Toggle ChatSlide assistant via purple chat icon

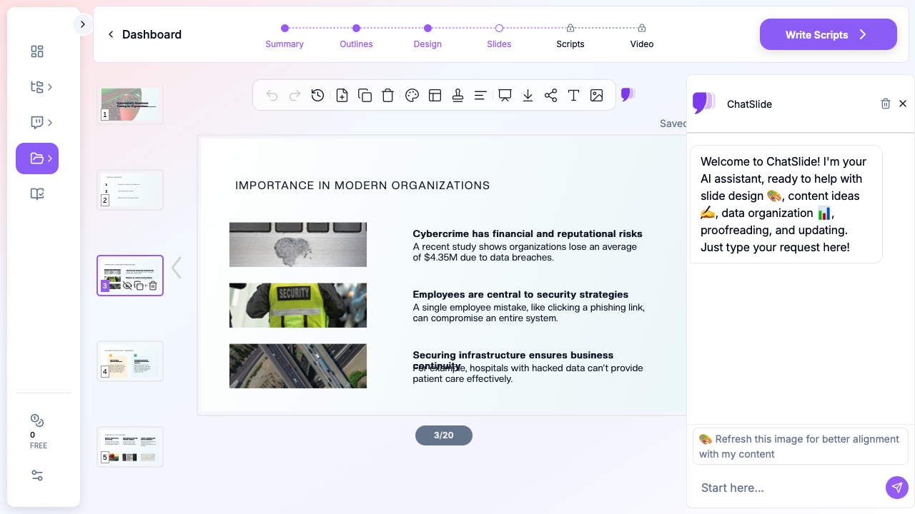point(628,94)
